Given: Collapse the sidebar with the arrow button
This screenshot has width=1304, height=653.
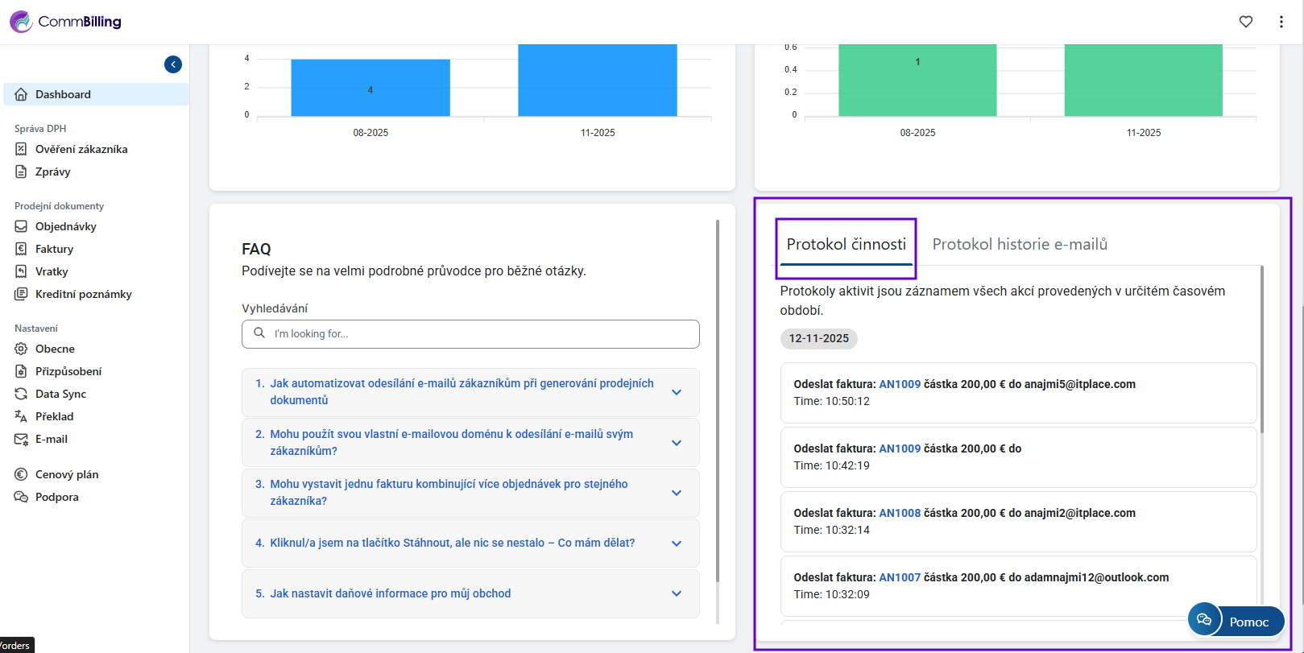Looking at the screenshot, I should pyautogui.click(x=173, y=64).
